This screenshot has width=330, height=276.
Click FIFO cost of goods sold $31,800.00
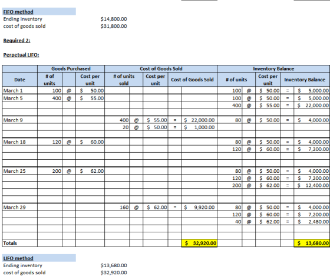114,26
